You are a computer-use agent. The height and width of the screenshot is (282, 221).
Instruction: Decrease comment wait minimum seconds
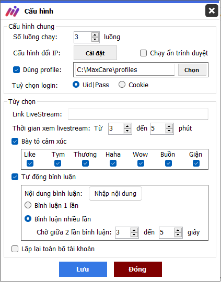pyautogui.click(x=134, y=235)
